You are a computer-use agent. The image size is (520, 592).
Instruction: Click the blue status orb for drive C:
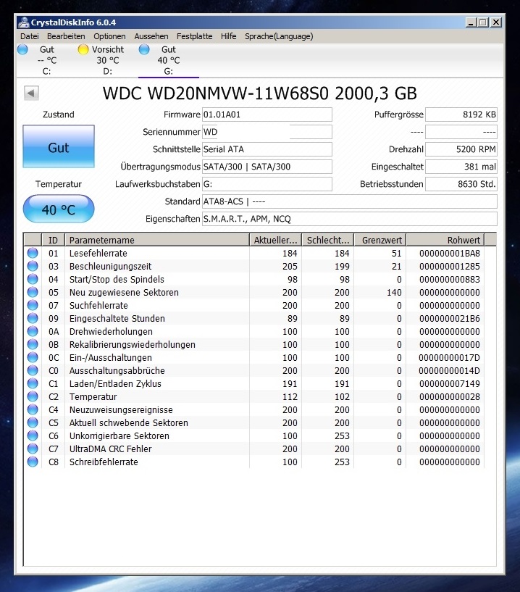22,49
